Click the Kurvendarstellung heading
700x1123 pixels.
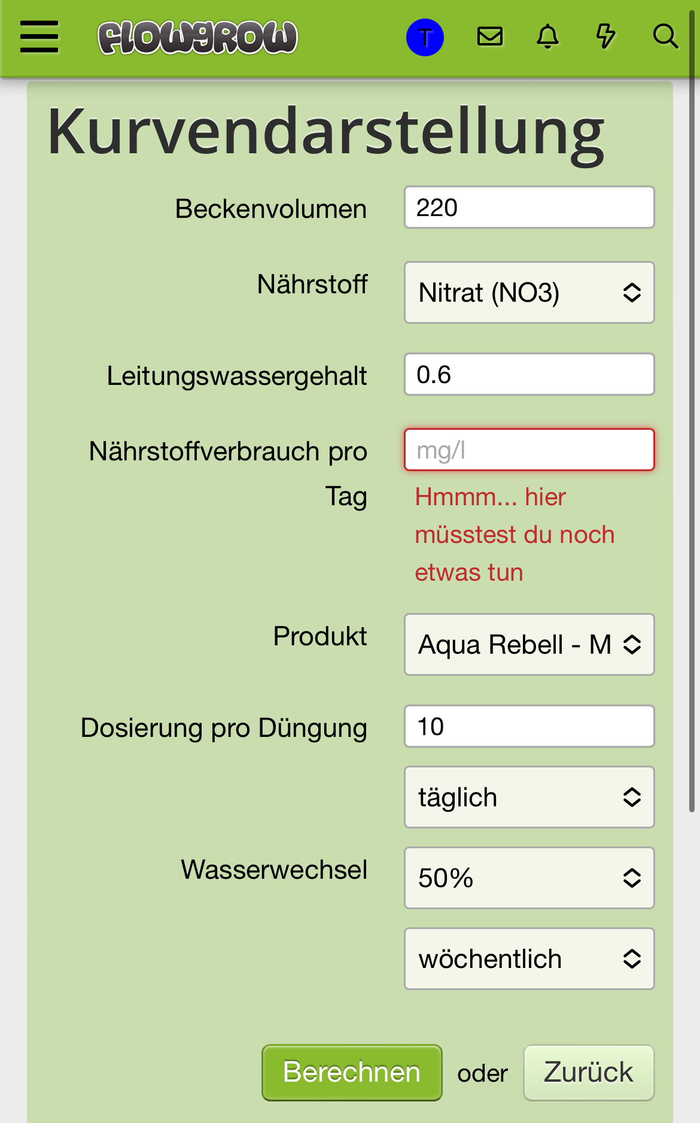click(326, 133)
